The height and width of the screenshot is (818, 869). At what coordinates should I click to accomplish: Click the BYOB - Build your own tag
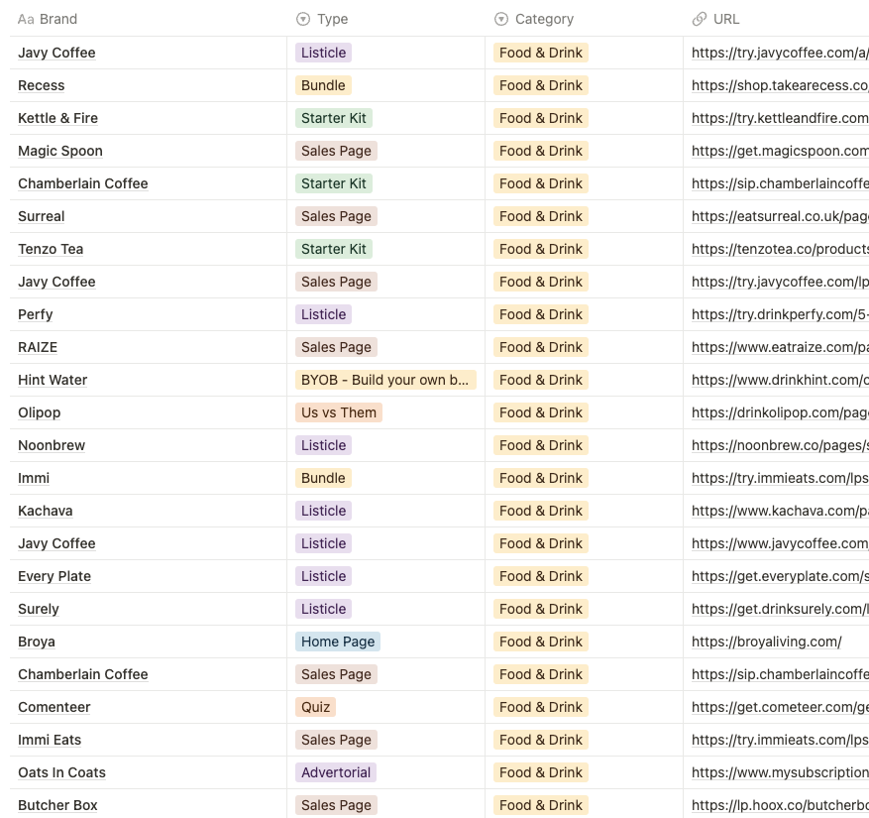click(x=385, y=380)
